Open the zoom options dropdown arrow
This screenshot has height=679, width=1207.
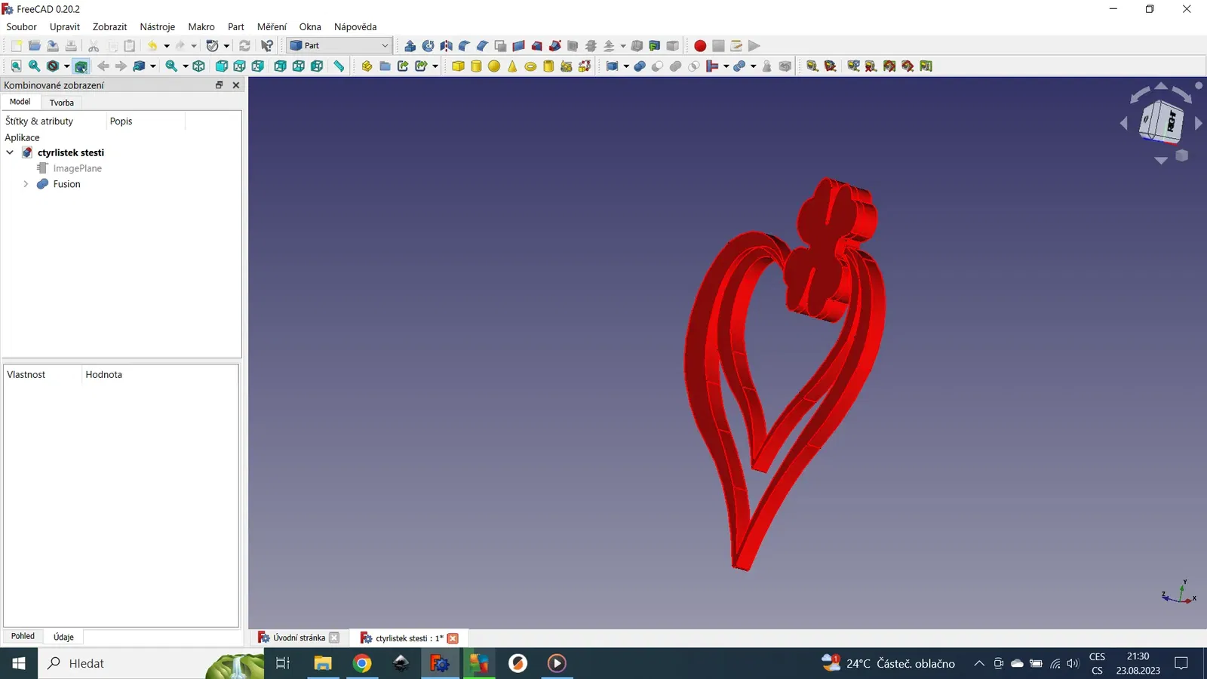[x=186, y=66]
